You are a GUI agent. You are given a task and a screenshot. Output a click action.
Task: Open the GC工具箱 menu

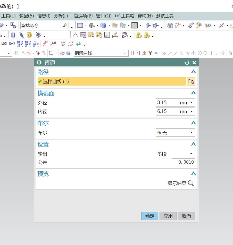click(124, 16)
